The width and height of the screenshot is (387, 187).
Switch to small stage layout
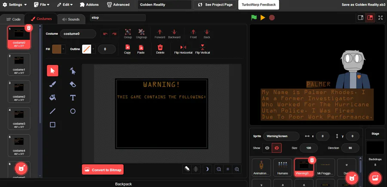[x=361, y=18]
